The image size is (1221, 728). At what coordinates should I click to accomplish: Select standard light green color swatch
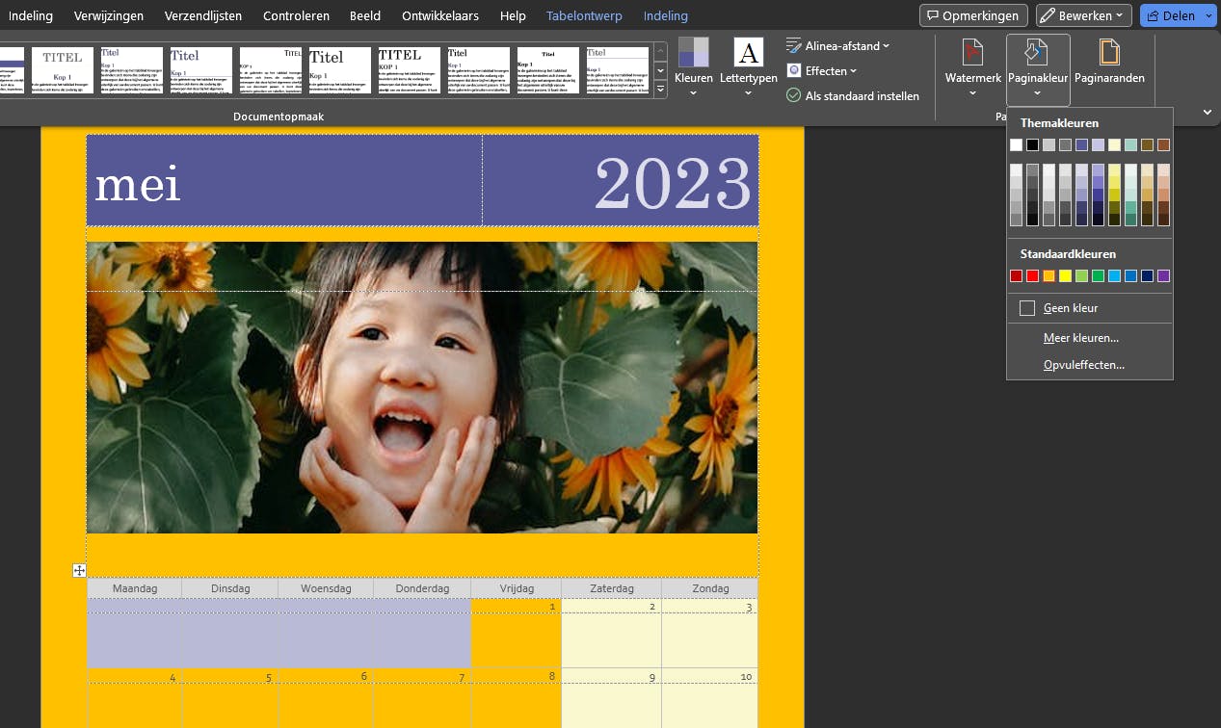click(1081, 276)
